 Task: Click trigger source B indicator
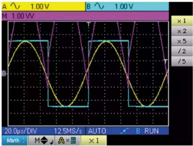[x=138, y=131]
